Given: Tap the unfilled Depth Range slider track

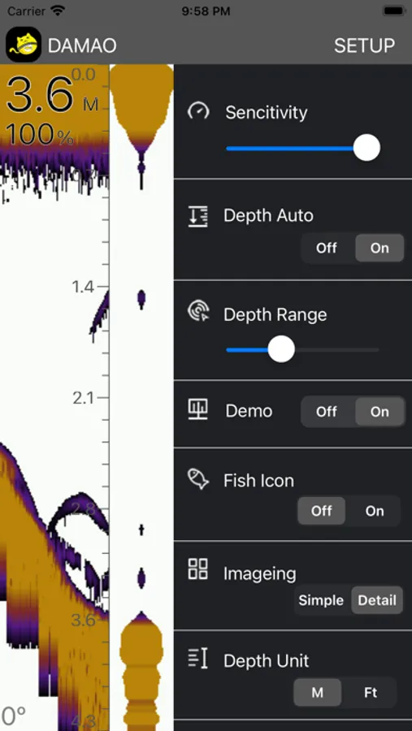Looking at the screenshot, I should tap(337, 349).
